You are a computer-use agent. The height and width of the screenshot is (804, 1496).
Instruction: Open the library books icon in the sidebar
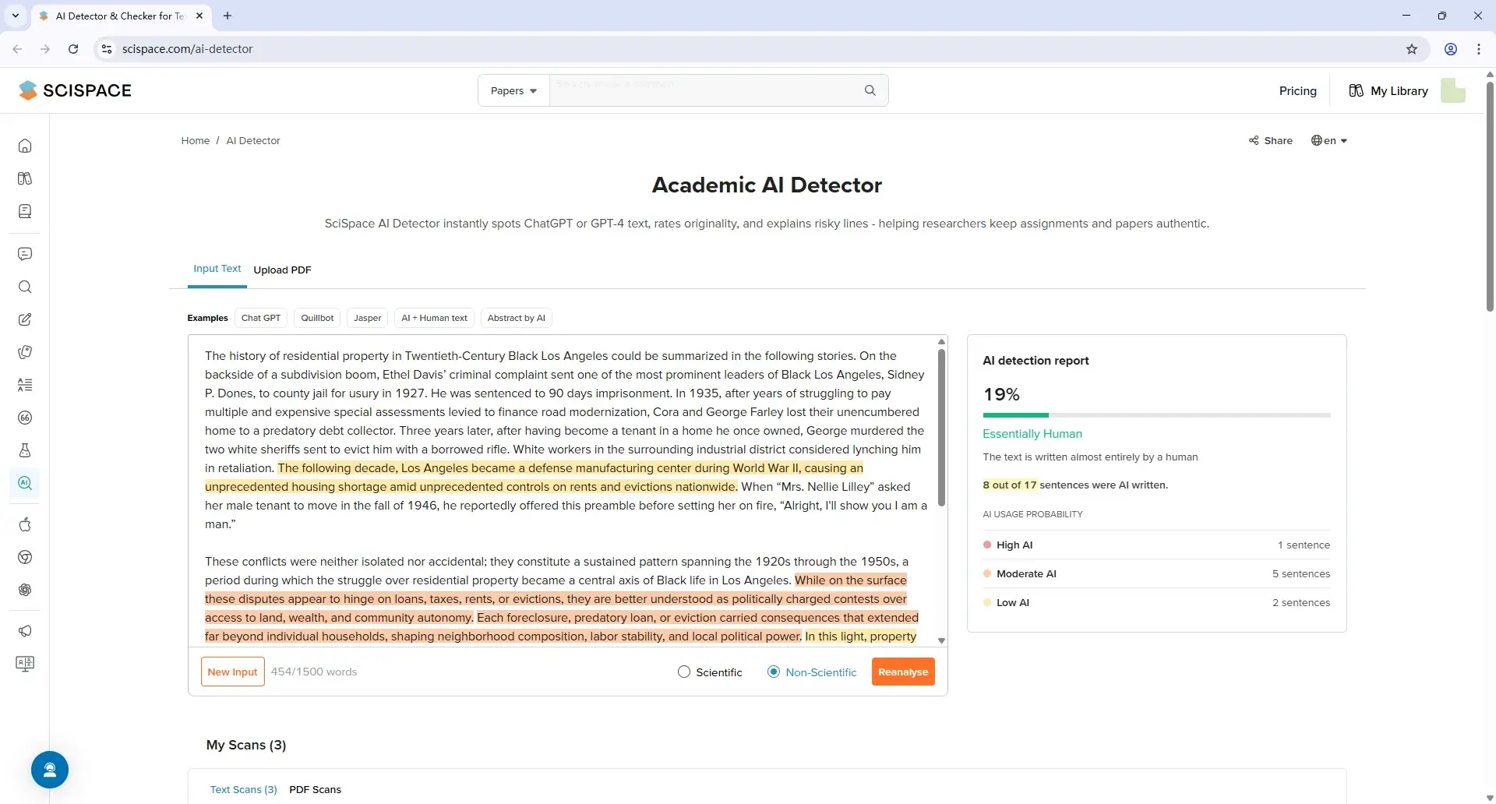tap(25, 178)
